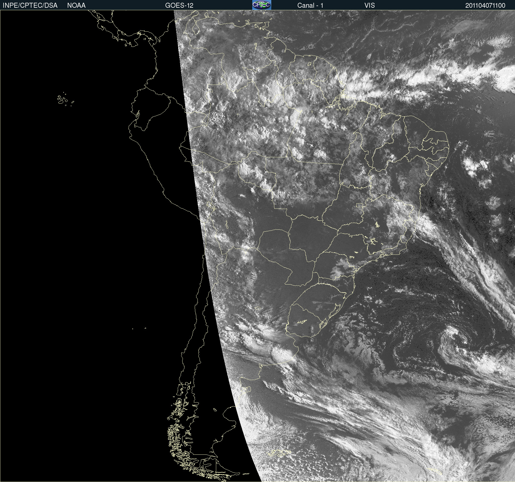
Task: Click the 201104071100 timestamp
Action: tap(485, 6)
